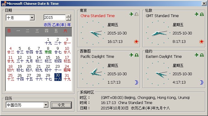Select October 8 寒露 in calendar
This screenshot has width=208, height=116.
click(48, 50)
